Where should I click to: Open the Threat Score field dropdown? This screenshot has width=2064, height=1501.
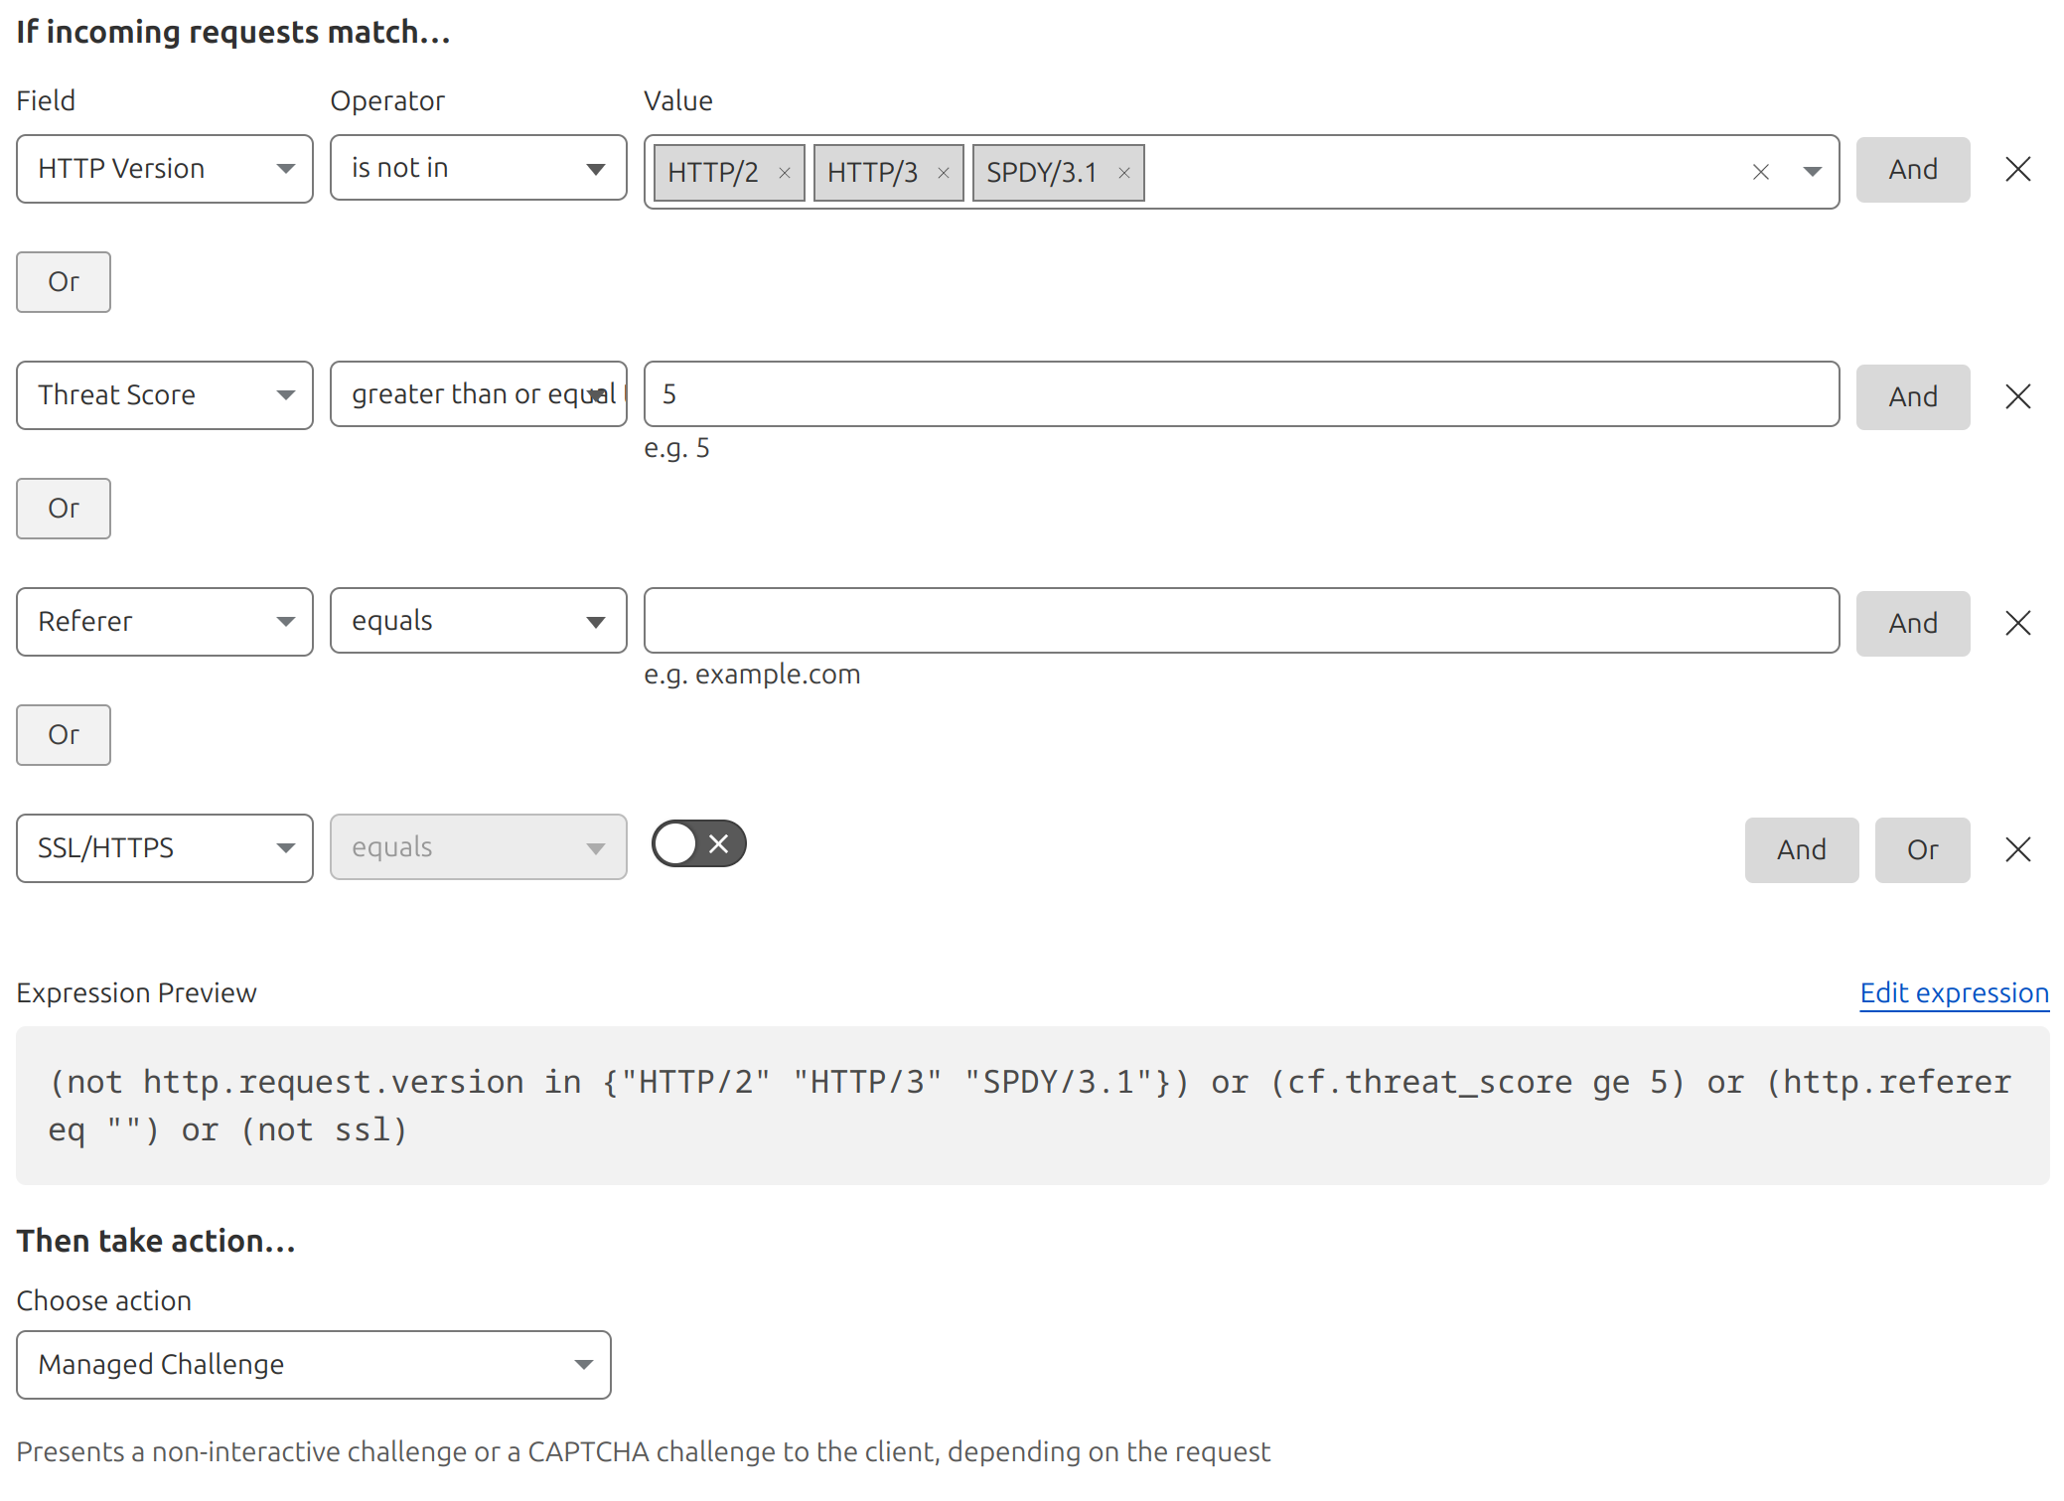165,395
